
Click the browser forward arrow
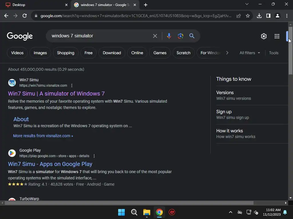tap(15, 16)
